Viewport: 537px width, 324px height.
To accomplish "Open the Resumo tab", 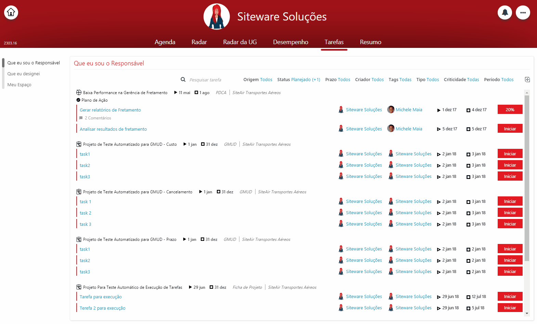I will pyautogui.click(x=370, y=42).
